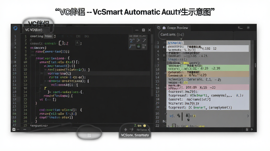Click the fold marker beside editor line 12
This screenshot has width=270, height=151.
(x=42, y=73)
